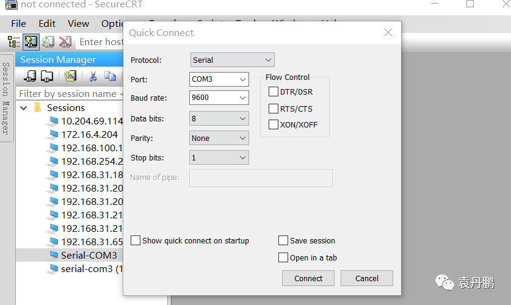Open the Edit menu

pyautogui.click(x=47, y=23)
